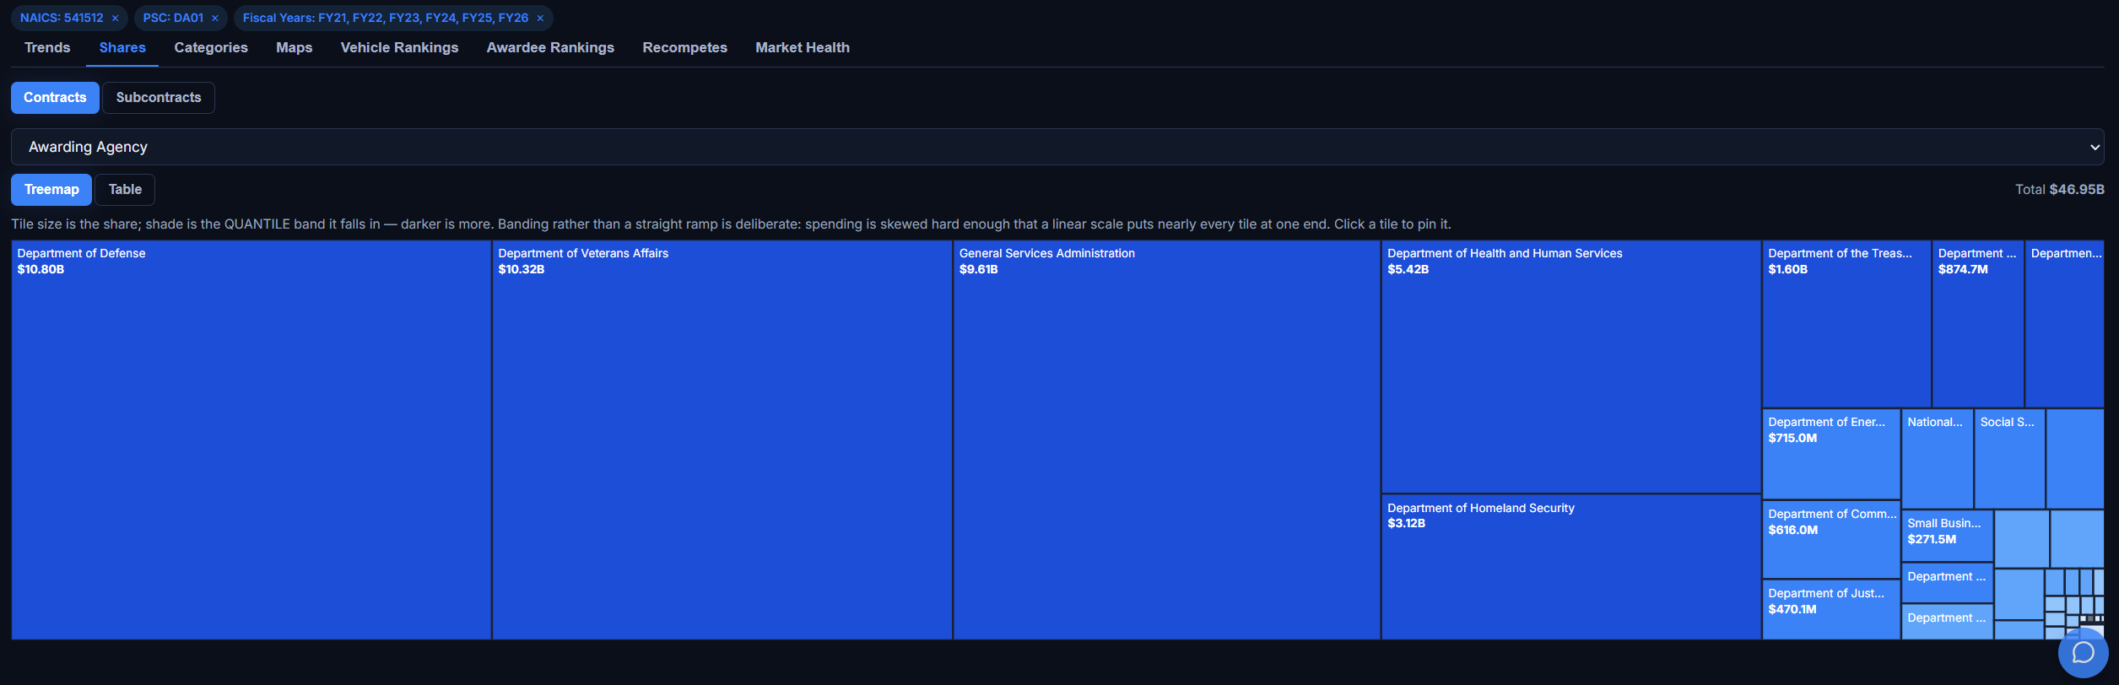Select the $874.7M Department tile
The height and width of the screenshot is (685, 2119).
(1977, 324)
